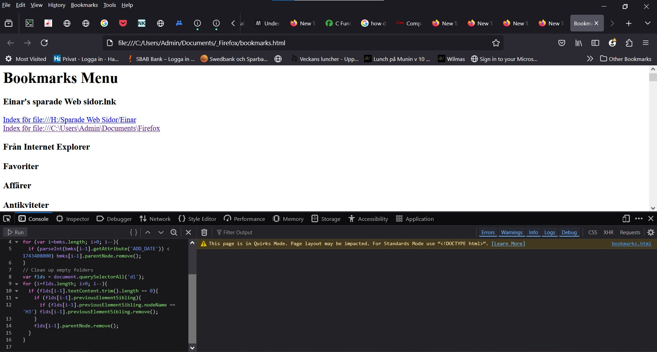Click the Pocket pinned tab icon
Image resolution: width=657 pixels, height=352 pixels.
click(123, 23)
